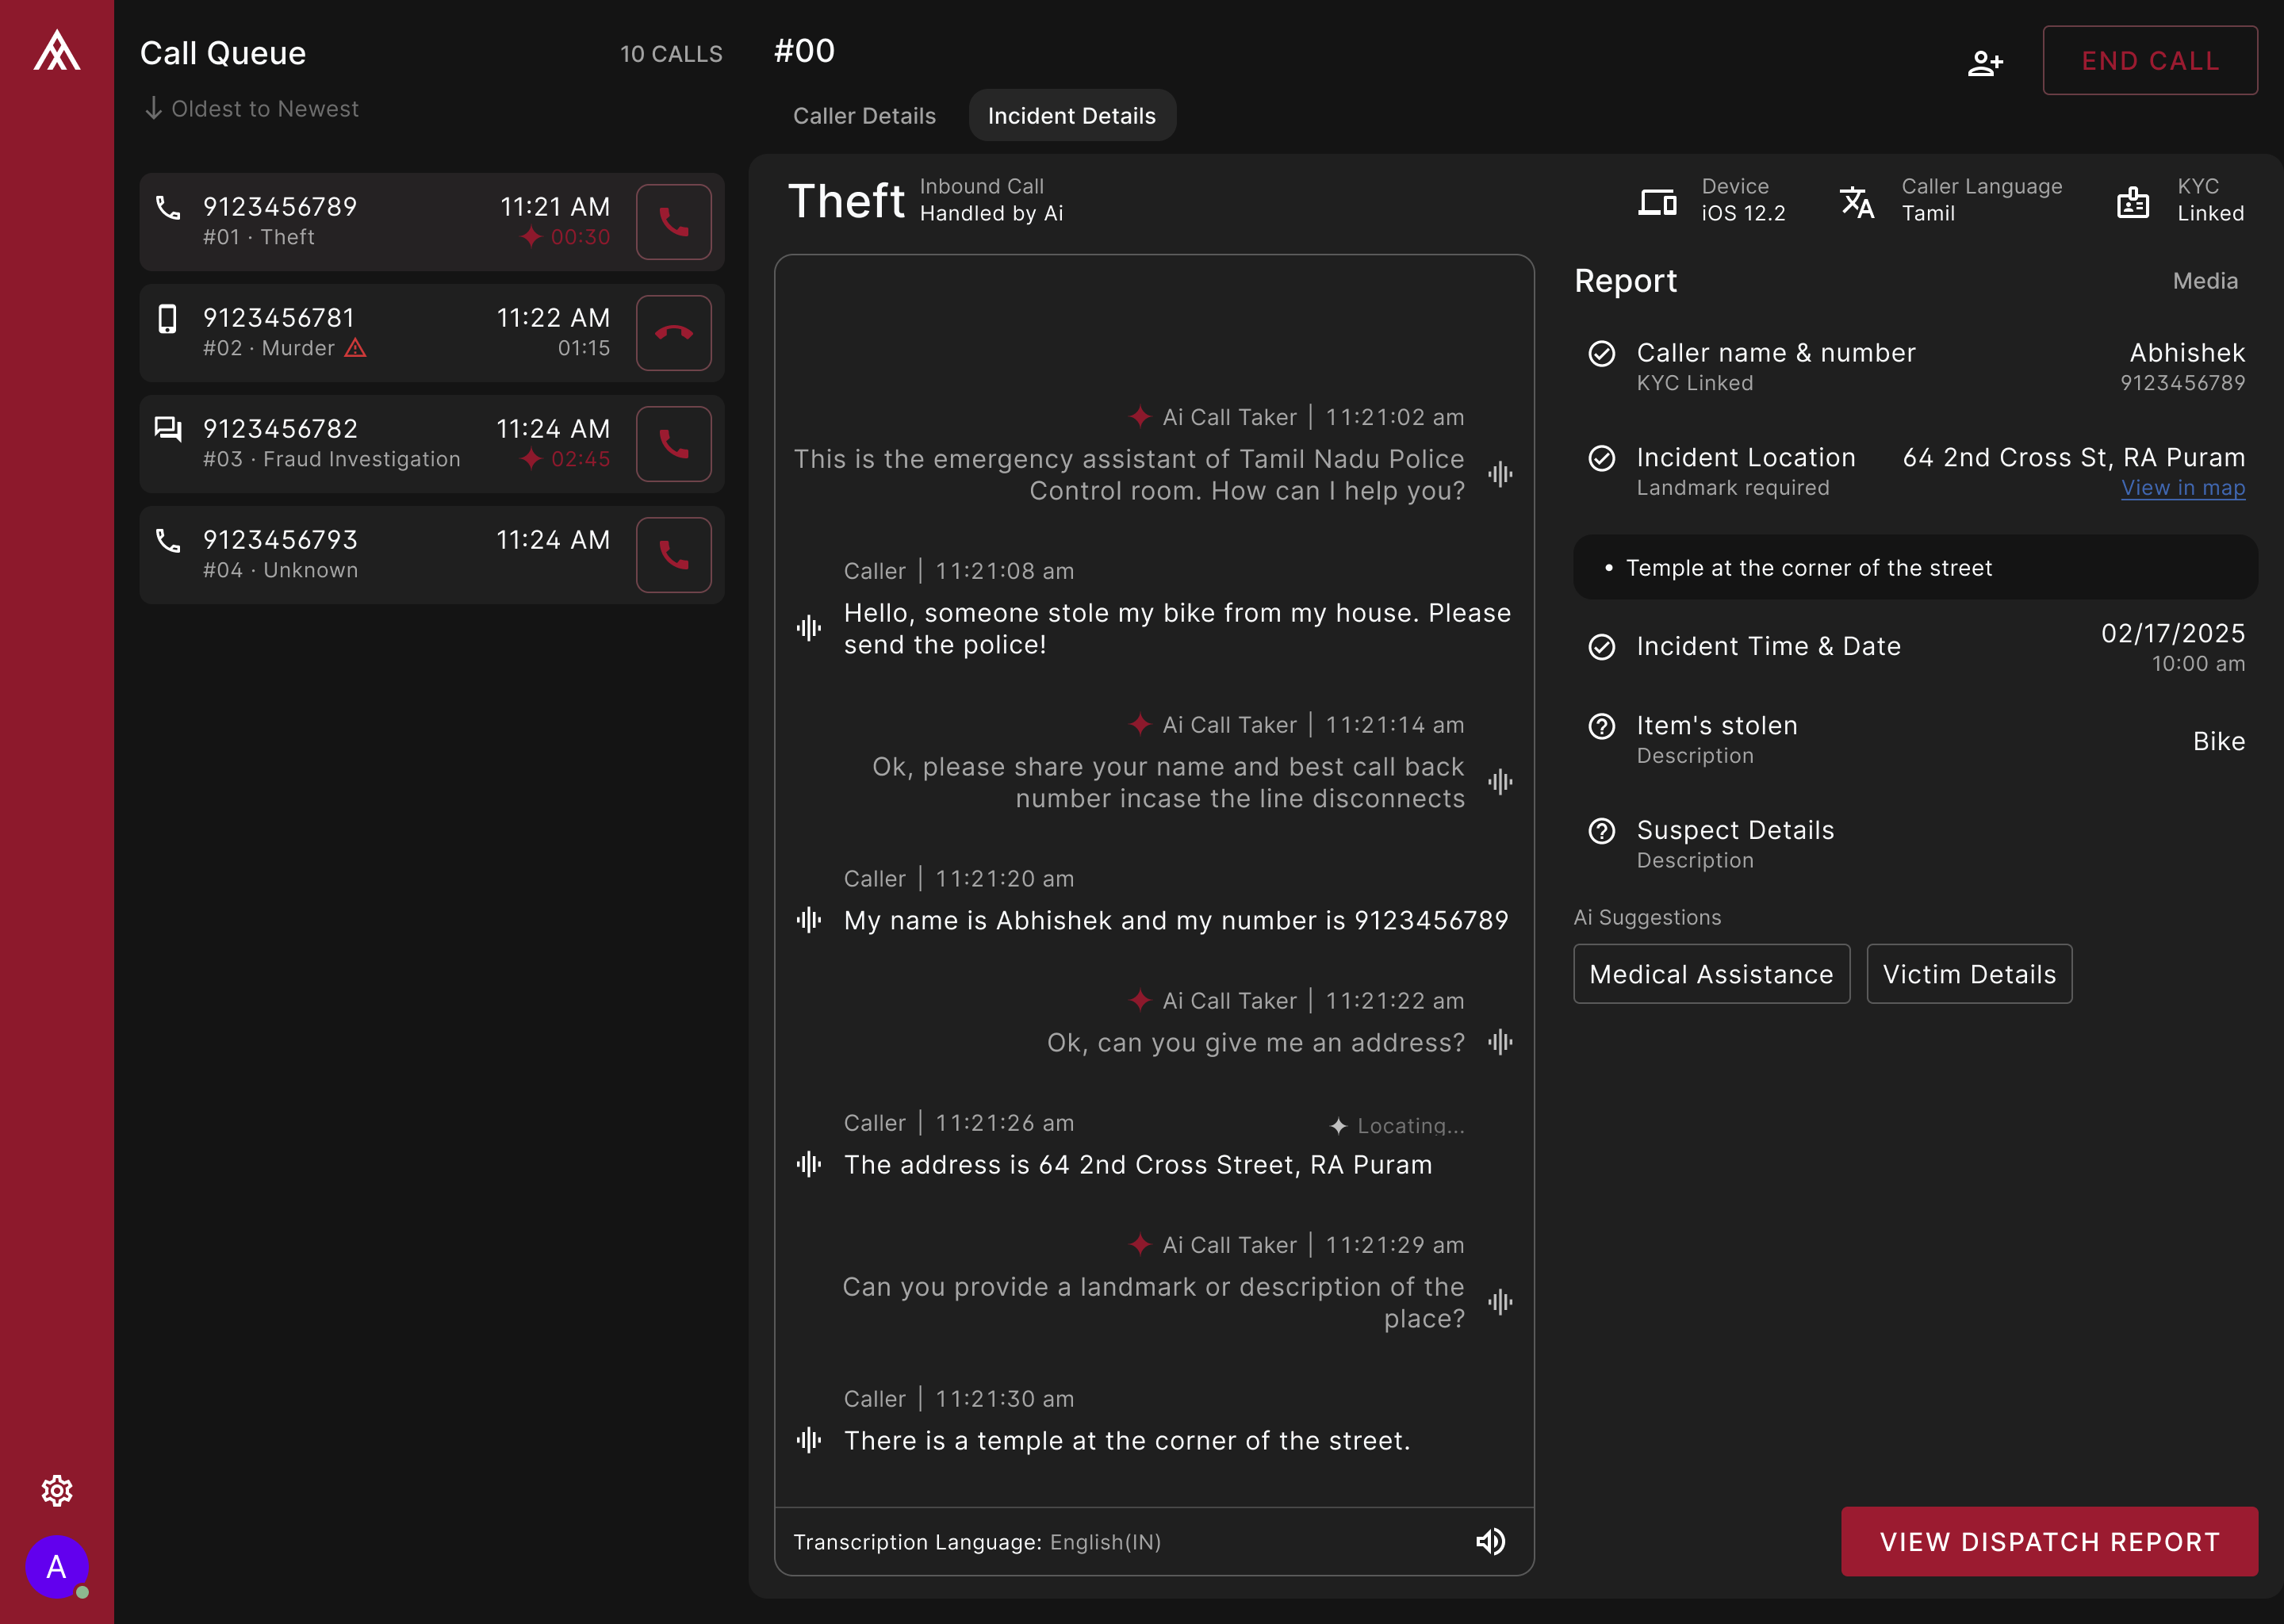Viewport: 2284px width, 1624px height.
Task: Toggle Item's stolen status circle
Action: 1601,726
